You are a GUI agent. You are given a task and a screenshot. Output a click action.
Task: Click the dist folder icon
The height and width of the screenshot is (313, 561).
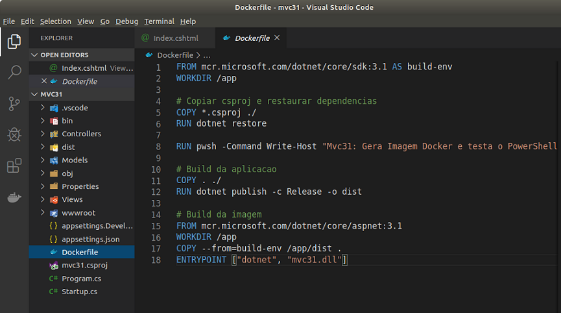click(x=54, y=147)
